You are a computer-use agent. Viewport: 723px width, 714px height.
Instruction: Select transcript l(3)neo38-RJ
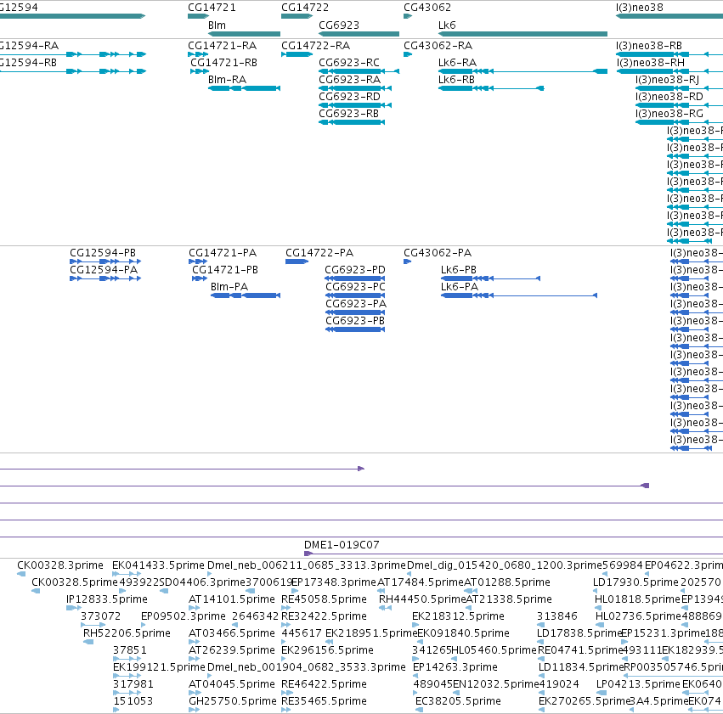click(x=667, y=80)
